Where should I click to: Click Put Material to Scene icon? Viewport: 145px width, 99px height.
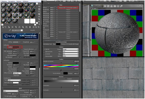[5, 27]
